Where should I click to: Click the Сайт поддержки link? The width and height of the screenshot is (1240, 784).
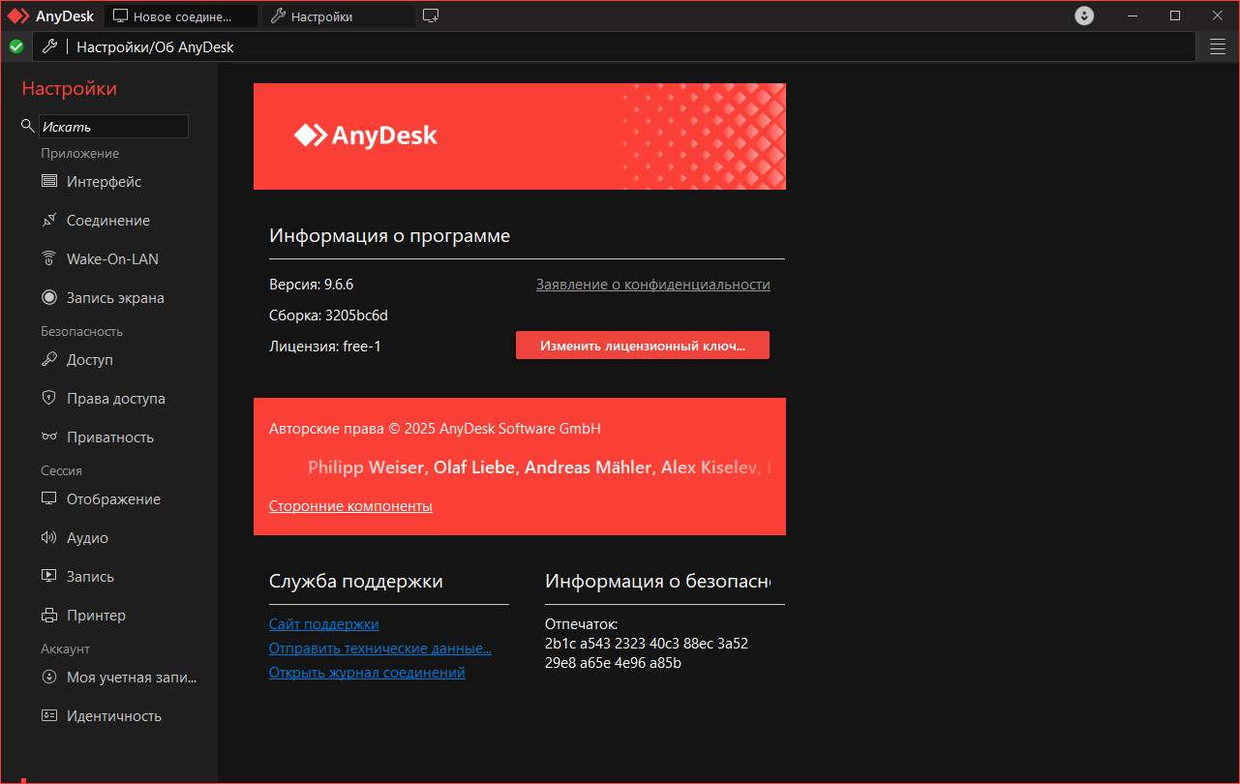click(323, 624)
